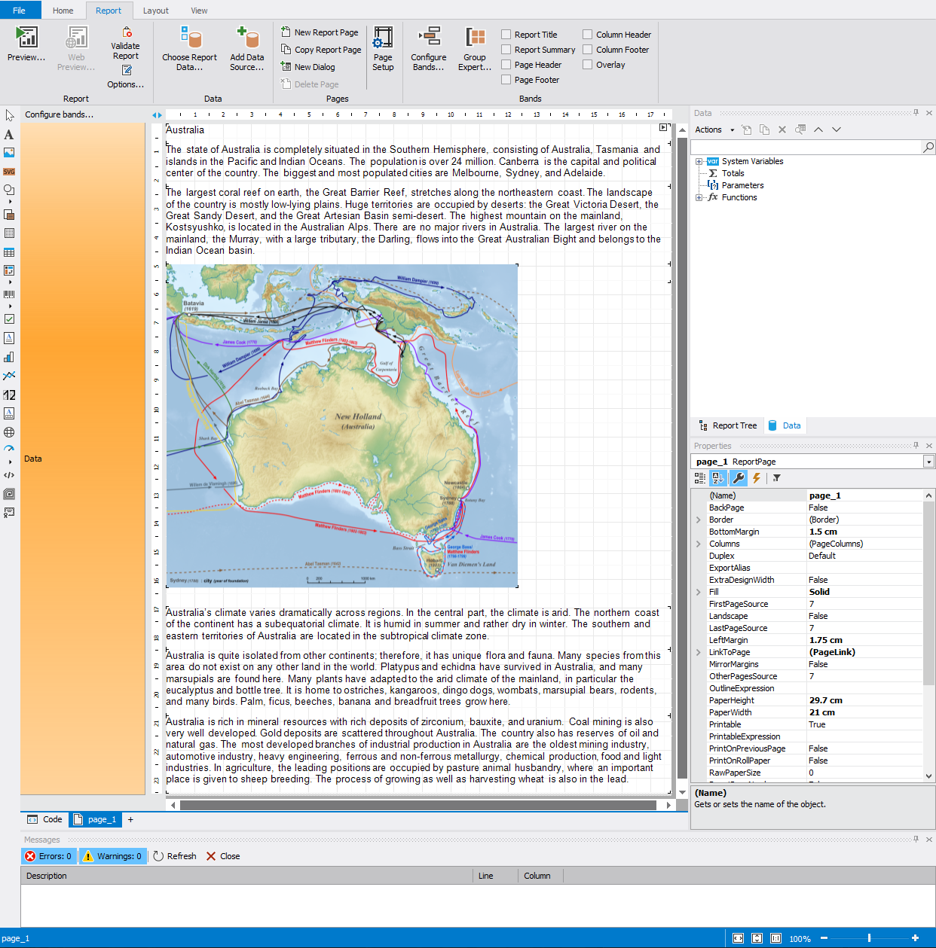Show events lightning icon in Properties

[756, 478]
